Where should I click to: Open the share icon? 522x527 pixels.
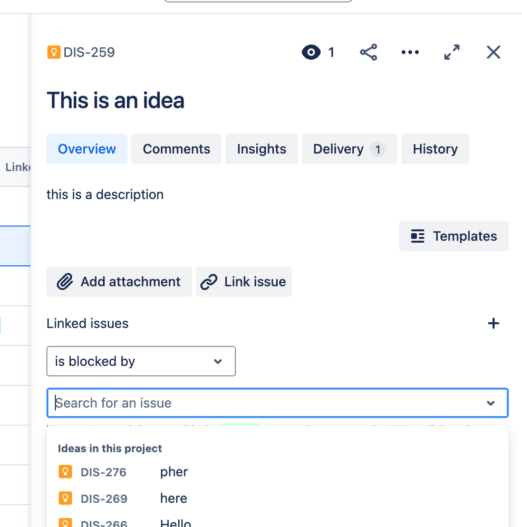coord(369,52)
